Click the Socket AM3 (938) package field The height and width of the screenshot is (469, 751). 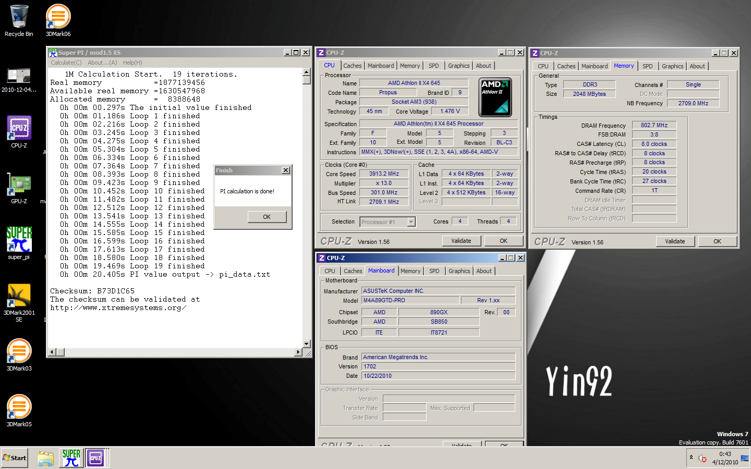coord(414,102)
